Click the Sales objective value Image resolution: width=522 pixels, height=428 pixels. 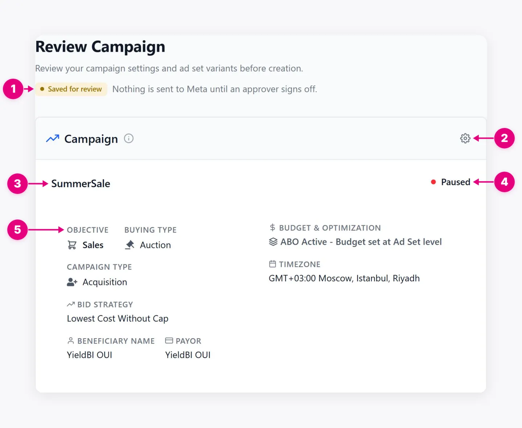pyautogui.click(x=93, y=245)
